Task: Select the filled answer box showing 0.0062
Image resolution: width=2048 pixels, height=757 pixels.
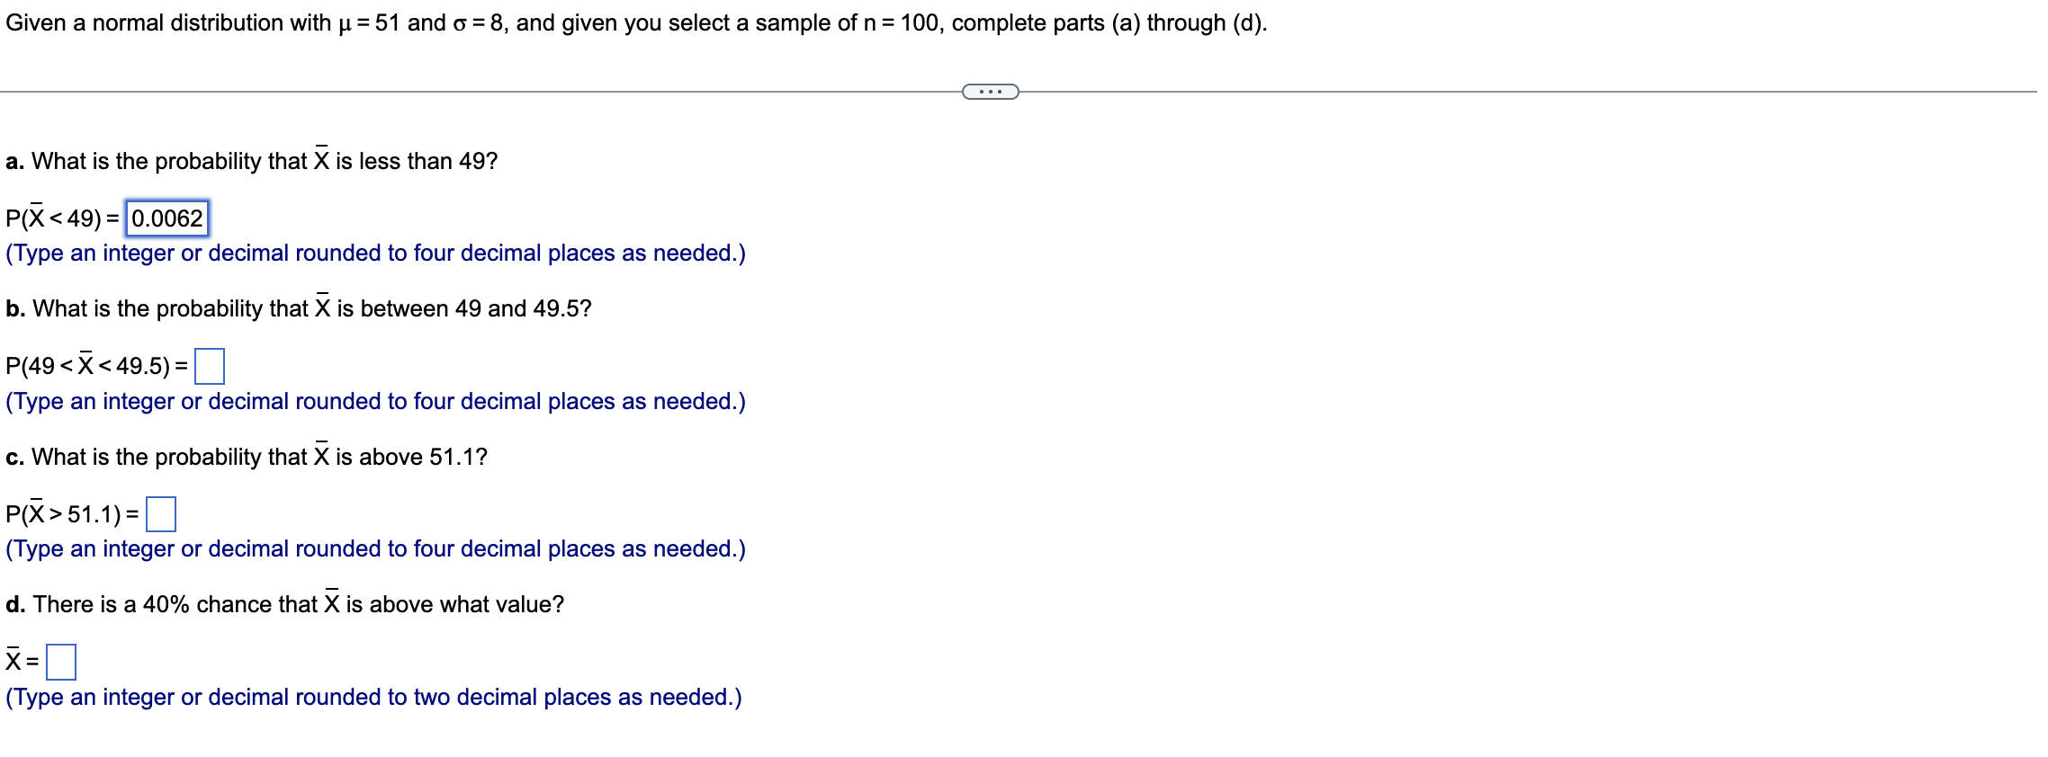Action: (167, 217)
